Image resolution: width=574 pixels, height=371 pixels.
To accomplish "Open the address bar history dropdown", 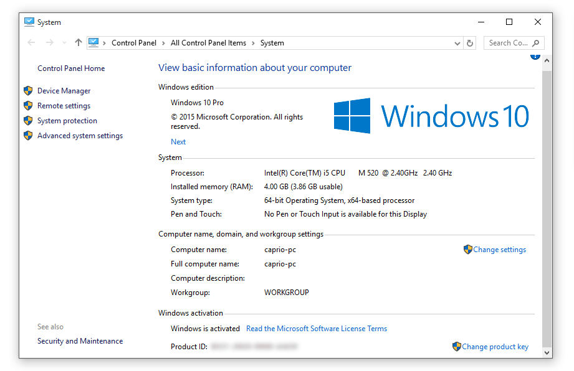I will point(457,43).
